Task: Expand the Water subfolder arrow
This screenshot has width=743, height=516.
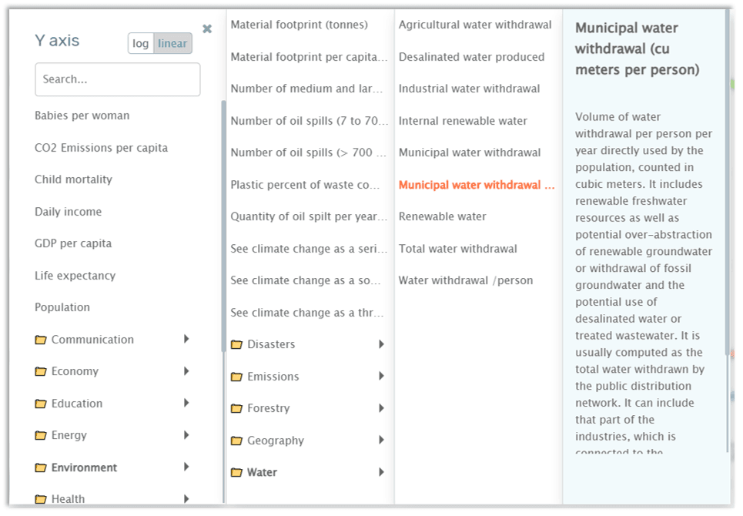Action: tap(381, 473)
